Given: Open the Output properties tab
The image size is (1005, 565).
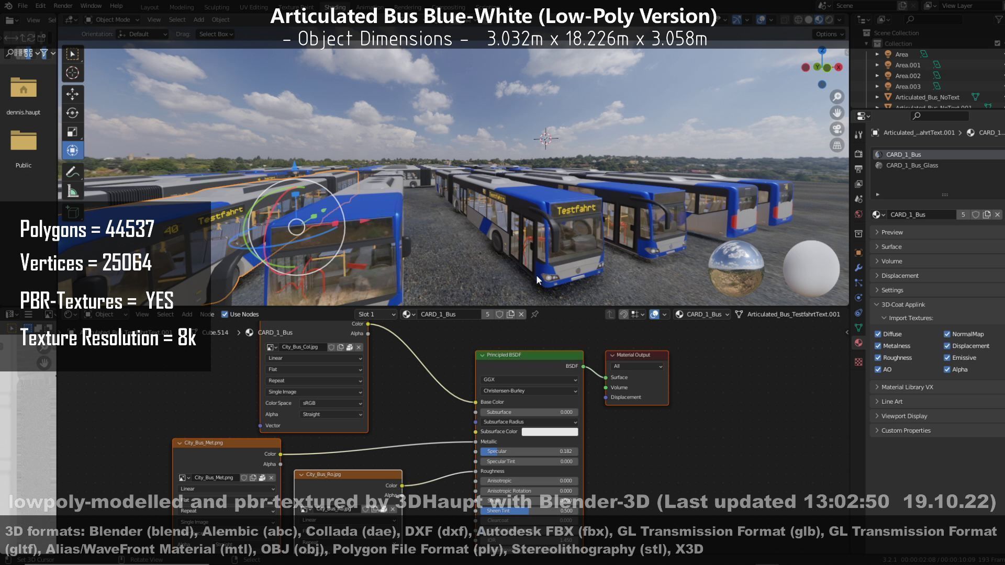Looking at the screenshot, I should [858, 169].
